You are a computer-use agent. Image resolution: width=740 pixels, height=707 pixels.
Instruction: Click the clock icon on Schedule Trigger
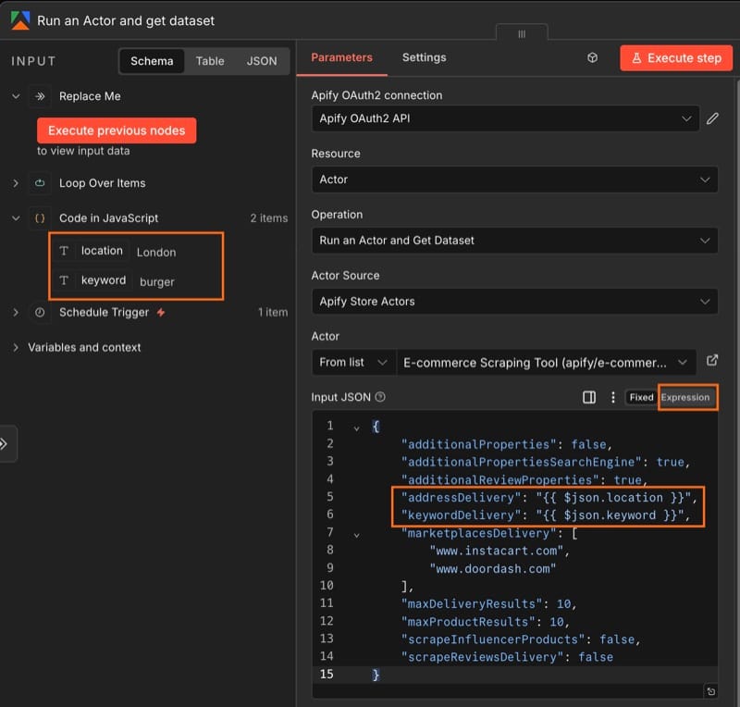(x=38, y=312)
